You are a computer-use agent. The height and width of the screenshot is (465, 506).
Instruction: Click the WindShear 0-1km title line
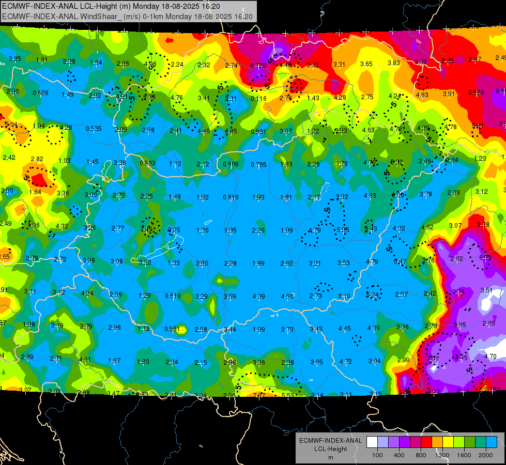127,17
